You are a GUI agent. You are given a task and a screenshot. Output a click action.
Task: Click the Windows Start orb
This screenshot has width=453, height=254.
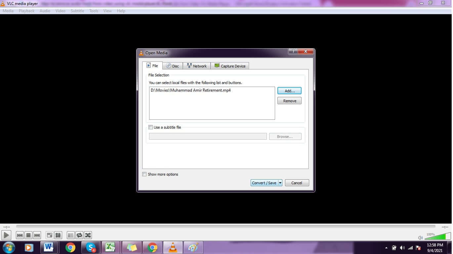pos(9,247)
